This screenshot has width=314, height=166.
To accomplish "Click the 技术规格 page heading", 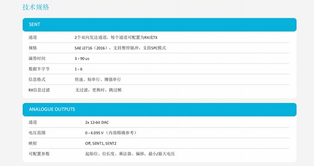I will click(36, 7).
